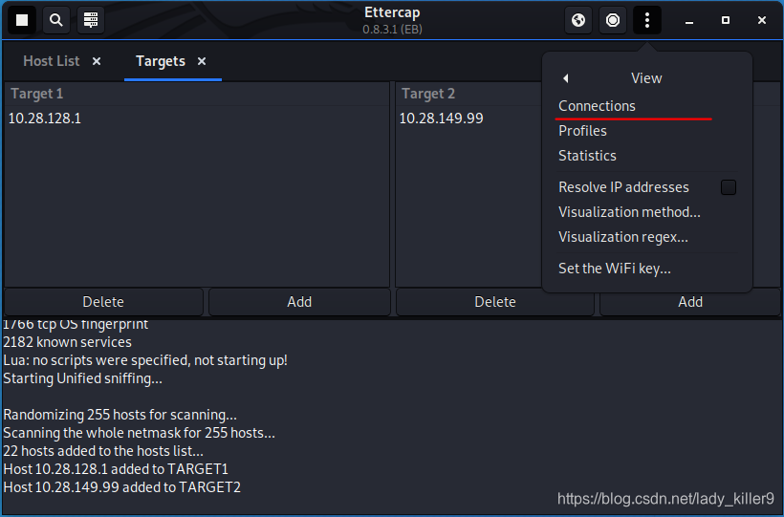Select Set the WiFi key... entry
784x517 pixels.
(615, 269)
